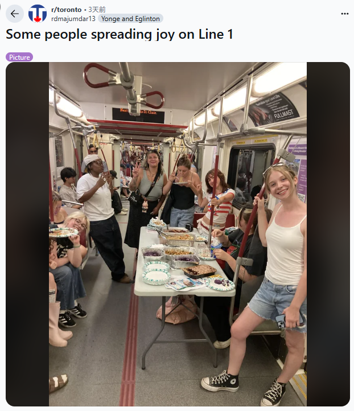Click the blurred left margin of the image
354x411 pixels.
pos(27,234)
